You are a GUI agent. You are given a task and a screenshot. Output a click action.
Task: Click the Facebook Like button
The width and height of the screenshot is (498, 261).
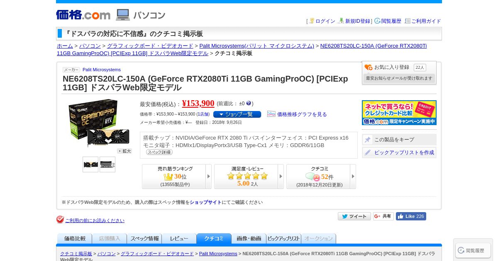pyautogui.click(x=411, y=216)
